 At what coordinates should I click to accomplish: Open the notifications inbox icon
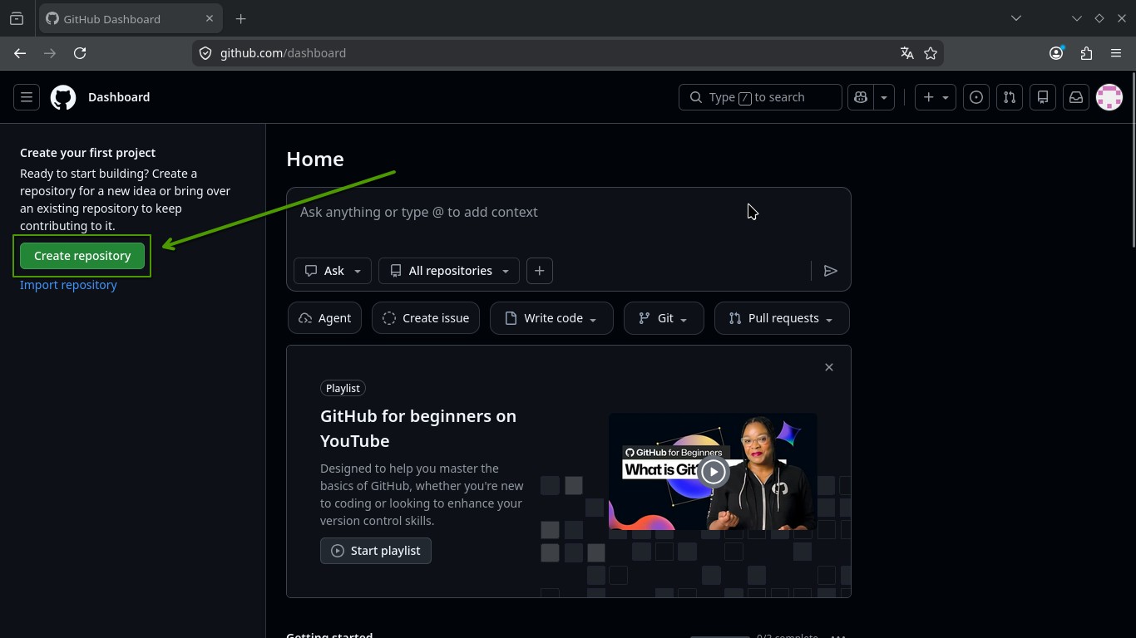pyautogui.click(x=1076, y=97)
